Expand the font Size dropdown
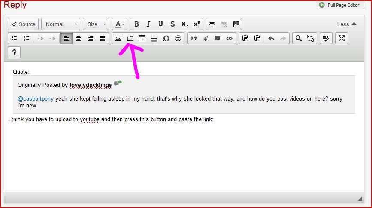Image resolution: width=372 pixels, height=208 pixels. point(95,24)
